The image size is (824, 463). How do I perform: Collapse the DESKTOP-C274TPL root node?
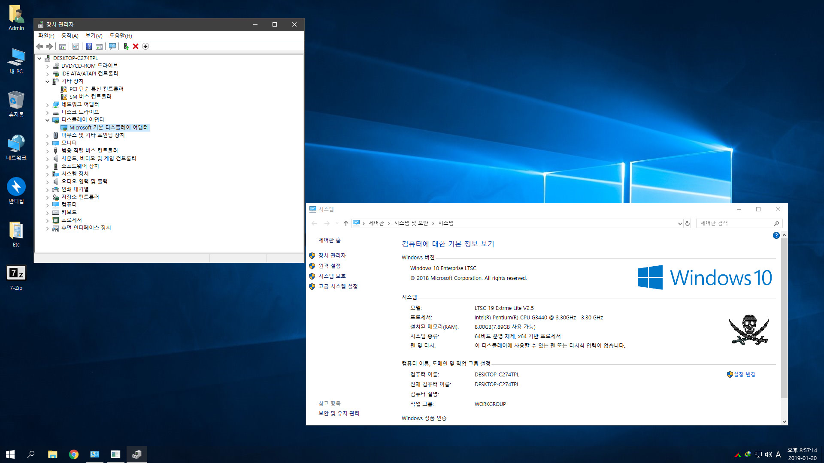tap(39, 58)
